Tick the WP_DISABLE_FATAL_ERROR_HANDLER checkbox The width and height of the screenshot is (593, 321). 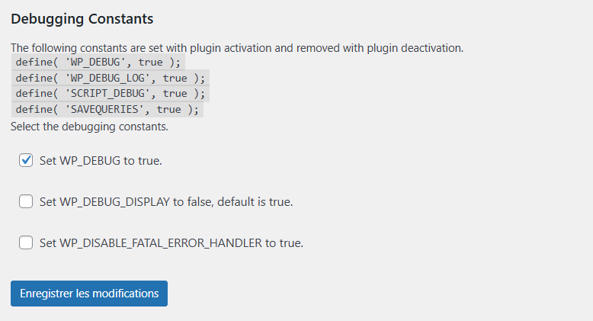[26, 242]
